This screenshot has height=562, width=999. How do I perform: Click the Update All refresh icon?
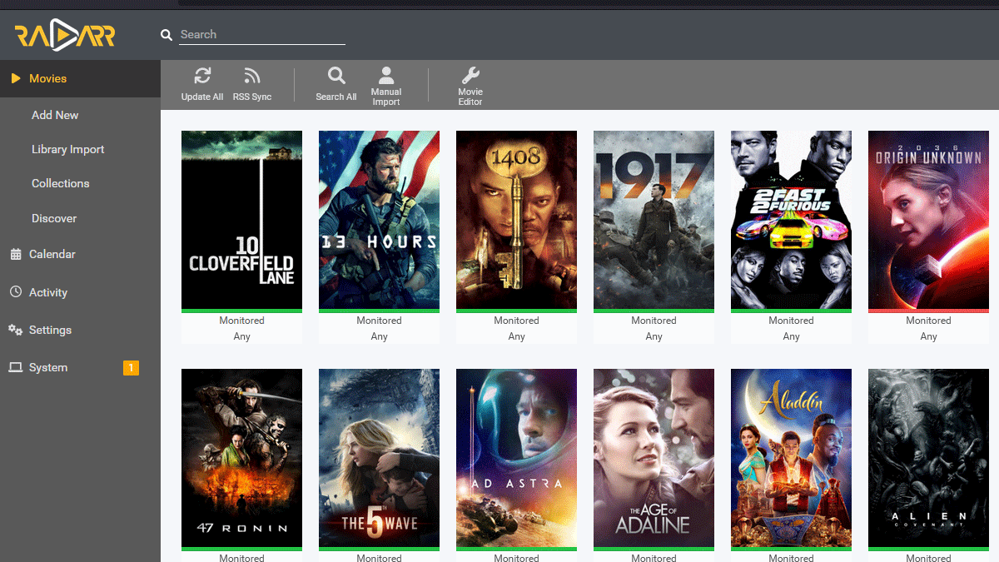[x=202, y=77]
